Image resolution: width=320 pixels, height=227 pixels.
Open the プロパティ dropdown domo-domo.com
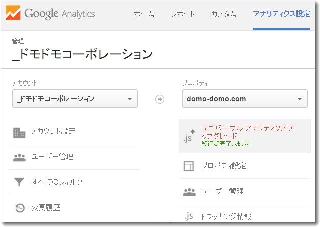[245, 99]
